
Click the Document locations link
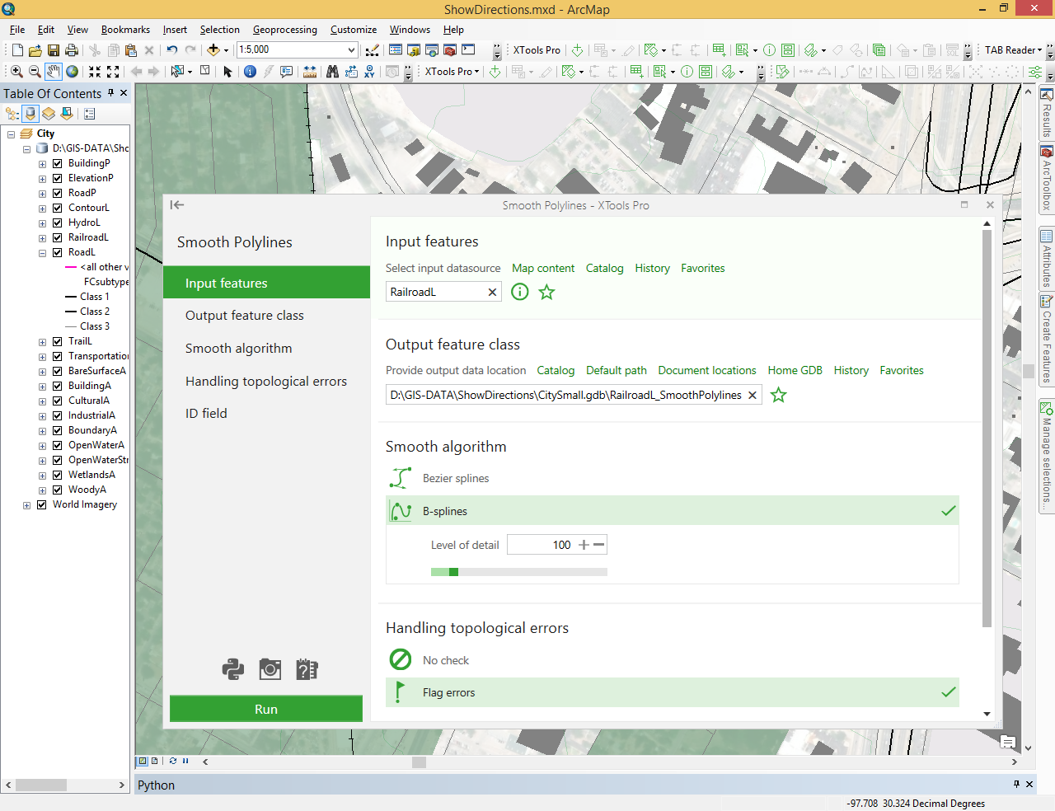point(707,371)
